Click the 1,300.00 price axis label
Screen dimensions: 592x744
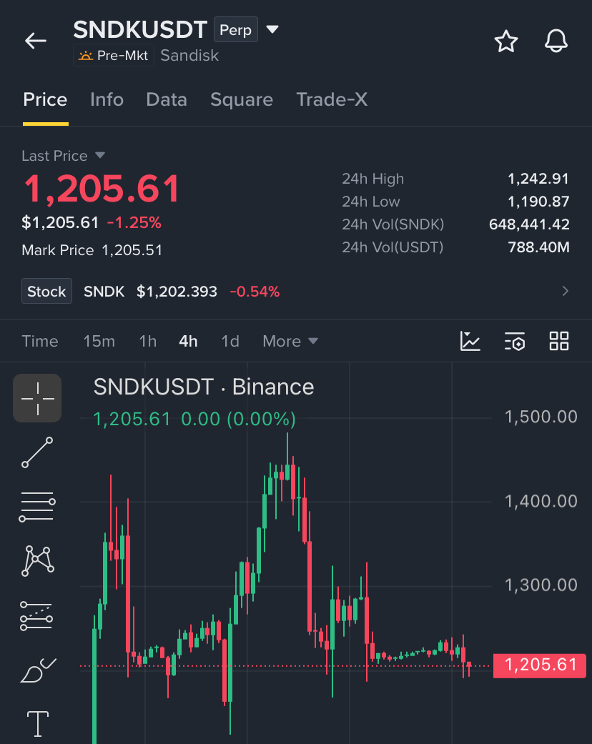pos(541,585)
